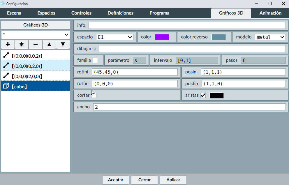289x185 pixels.
Task: Toggle the cortar checkbox
Action: (x=94, y=95)
